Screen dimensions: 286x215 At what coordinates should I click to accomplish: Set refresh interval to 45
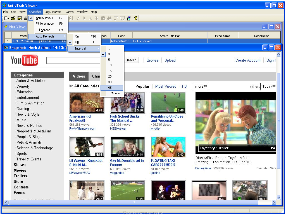[112, 88]
